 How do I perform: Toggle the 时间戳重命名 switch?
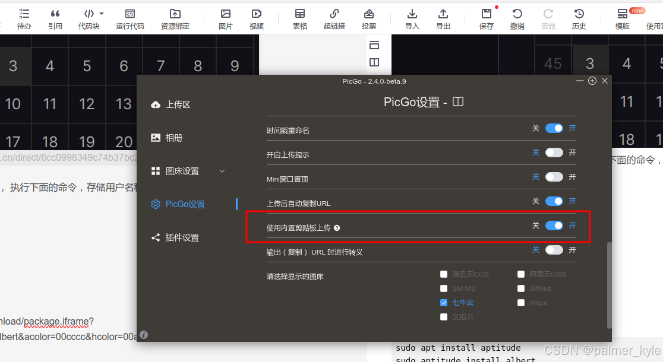tap(554, 128)
